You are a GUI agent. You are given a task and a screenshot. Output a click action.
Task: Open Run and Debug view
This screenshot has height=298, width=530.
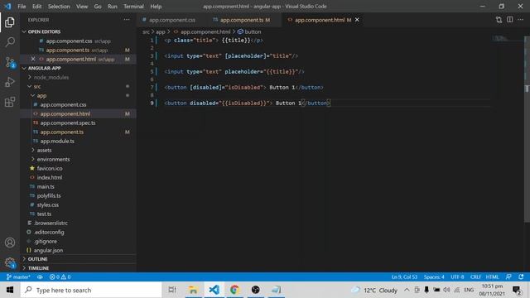click(x=10, y=82)
